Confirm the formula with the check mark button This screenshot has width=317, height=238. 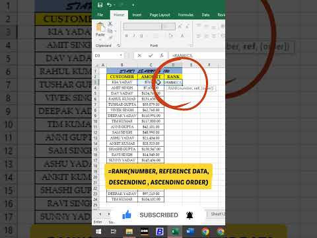pyautogui.click(x=151, y=56)
